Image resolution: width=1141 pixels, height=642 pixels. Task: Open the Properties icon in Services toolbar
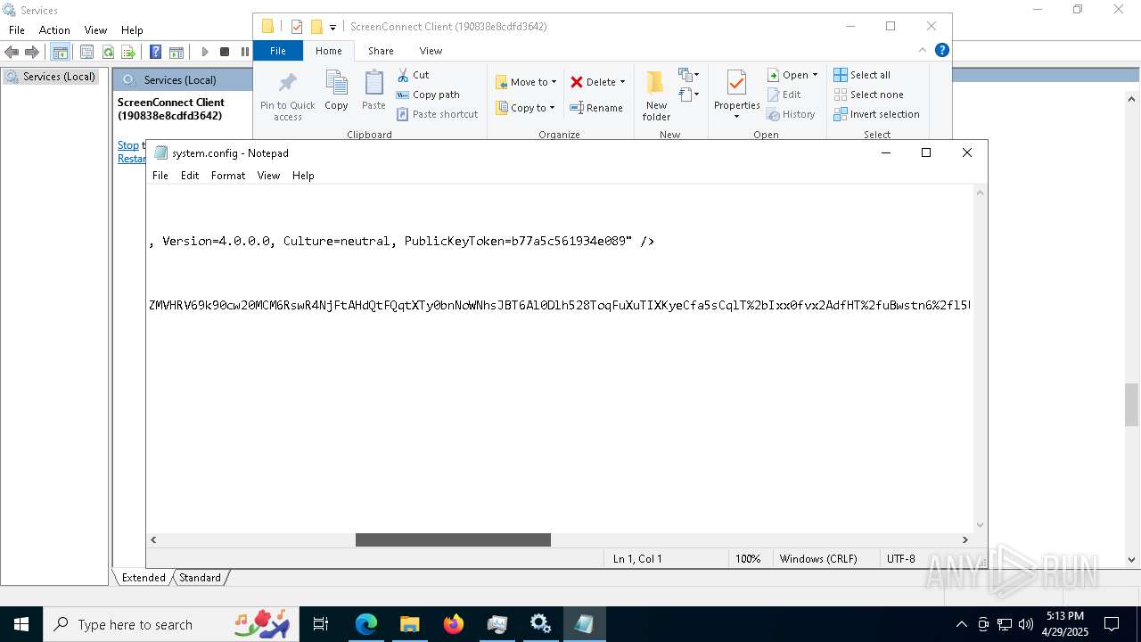87,52
